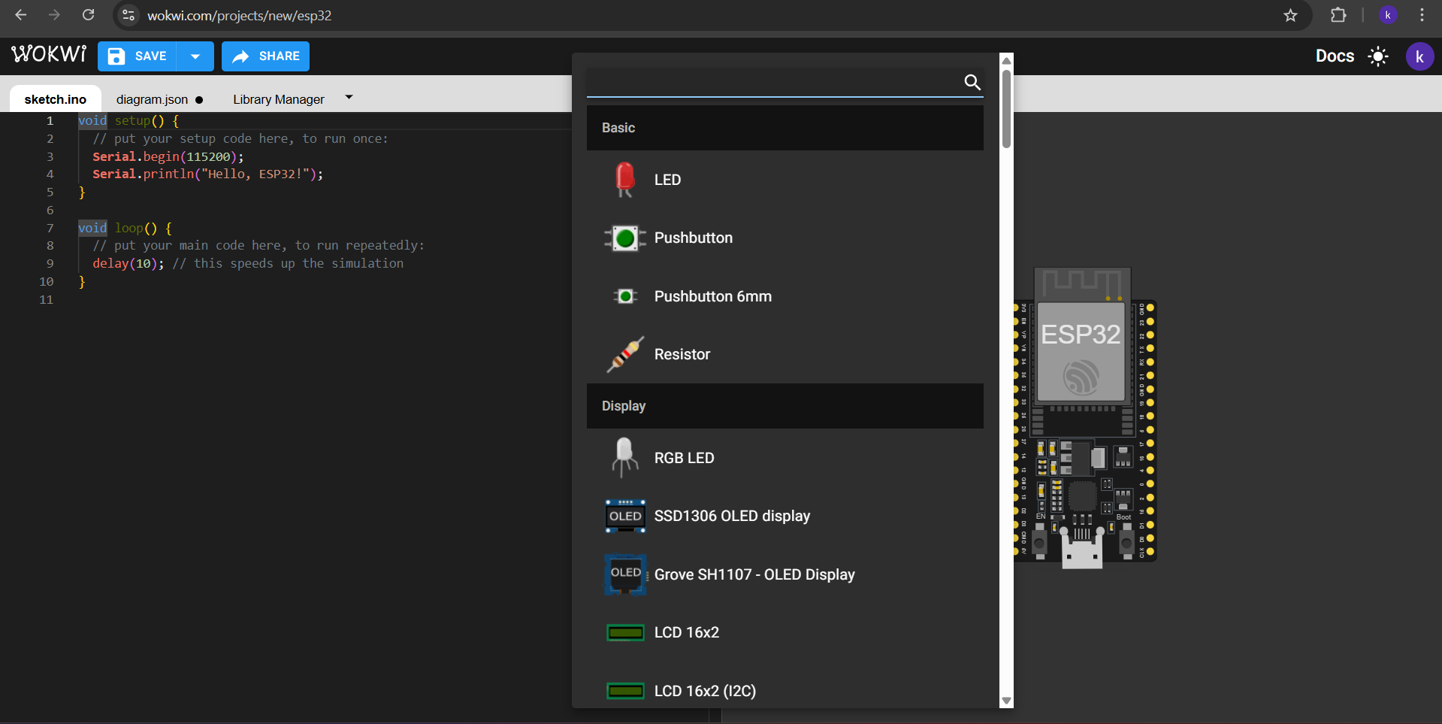Click the parts list scrollbar thumb
The height and width of the screenshot is (724, 1442).
pos(1006,109)
